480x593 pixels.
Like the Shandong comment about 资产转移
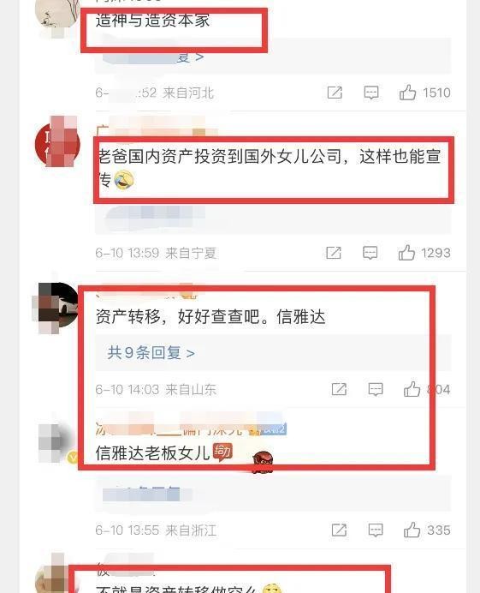click(x=412, y=389)
